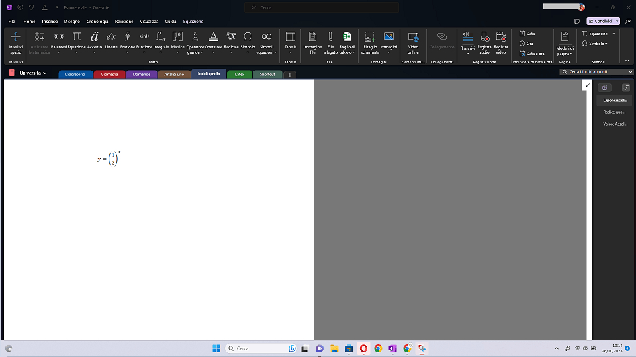Open the Integrale structures
Viewport: 636px width, 357px height.
[x=161, y=42]
